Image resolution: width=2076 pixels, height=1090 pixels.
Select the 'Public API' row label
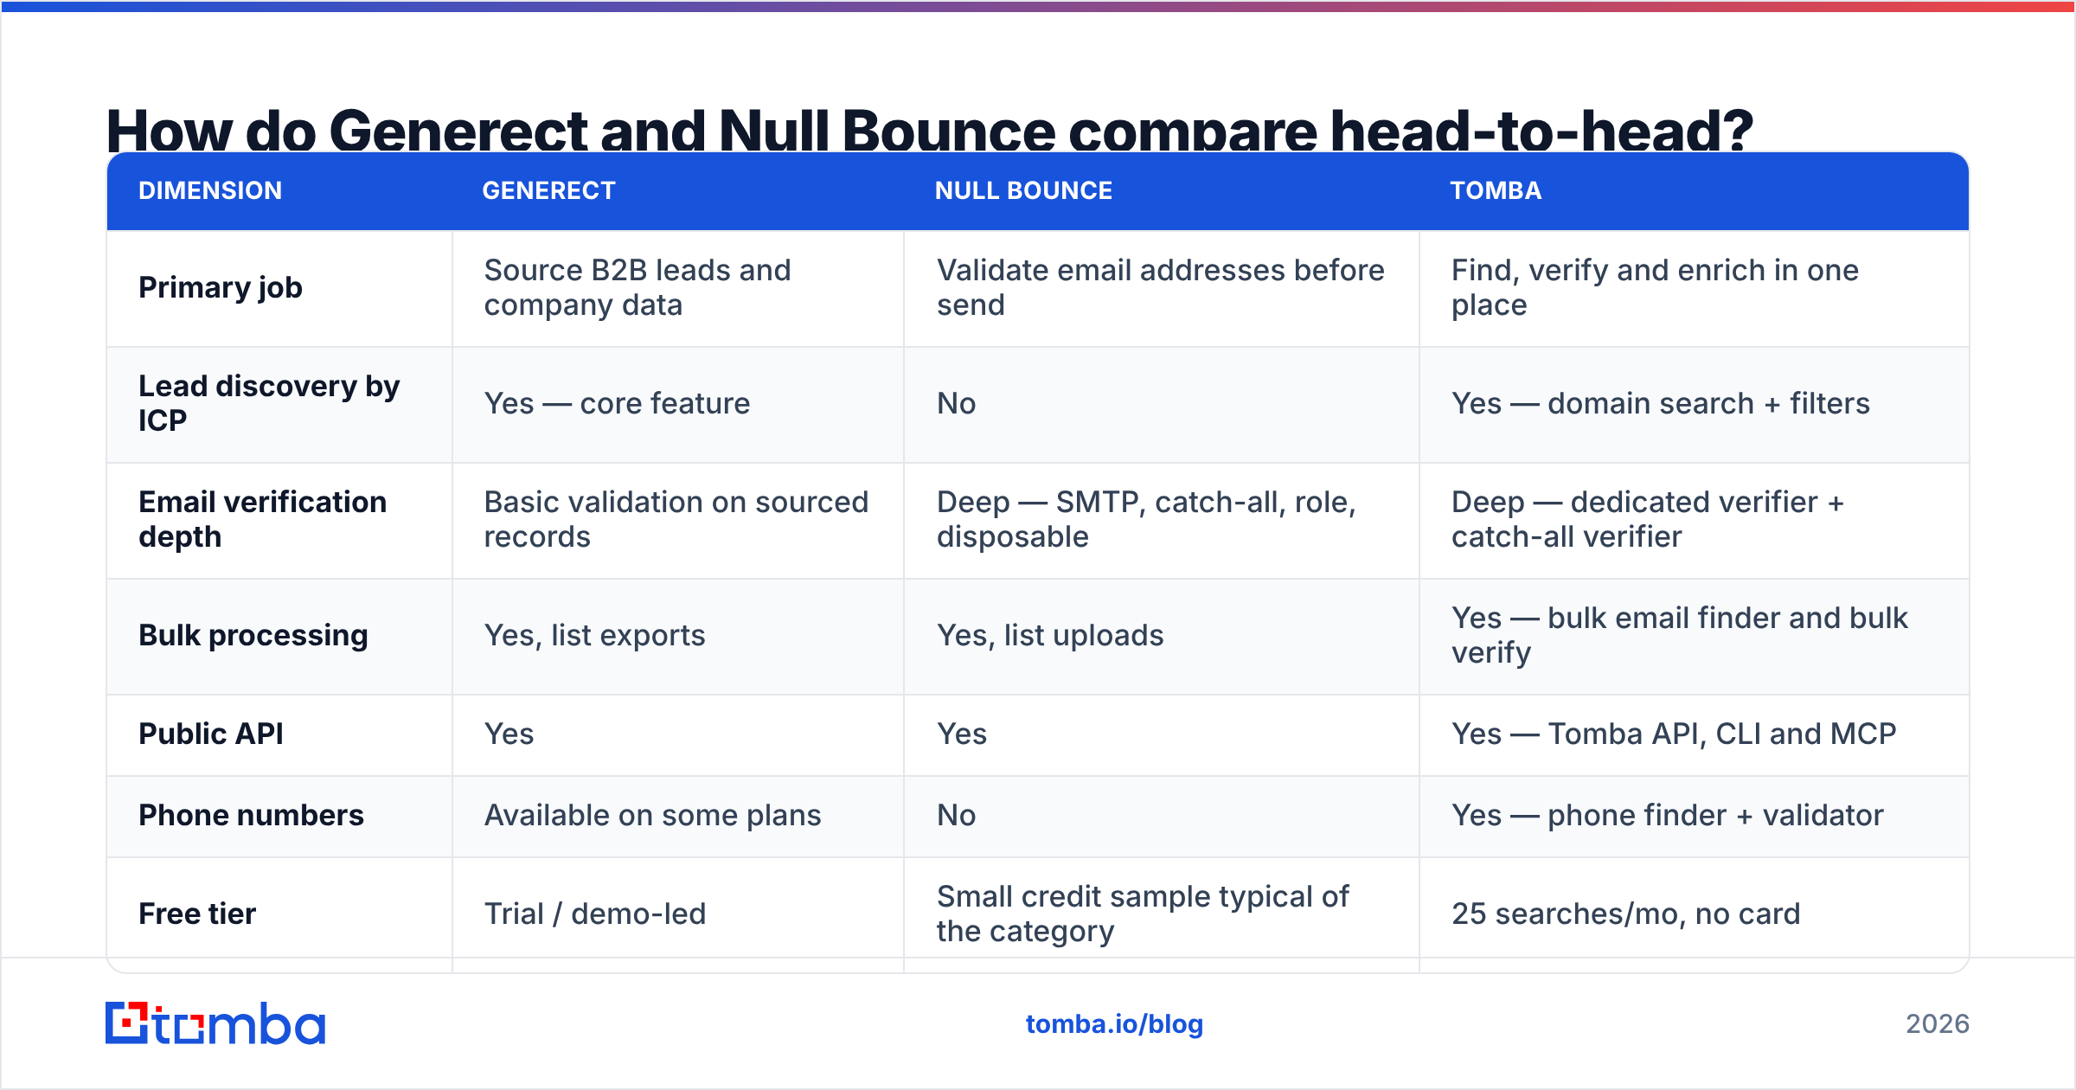[211, 734]
